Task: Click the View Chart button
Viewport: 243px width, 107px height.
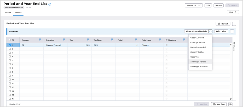Action: tap(219, 104)
